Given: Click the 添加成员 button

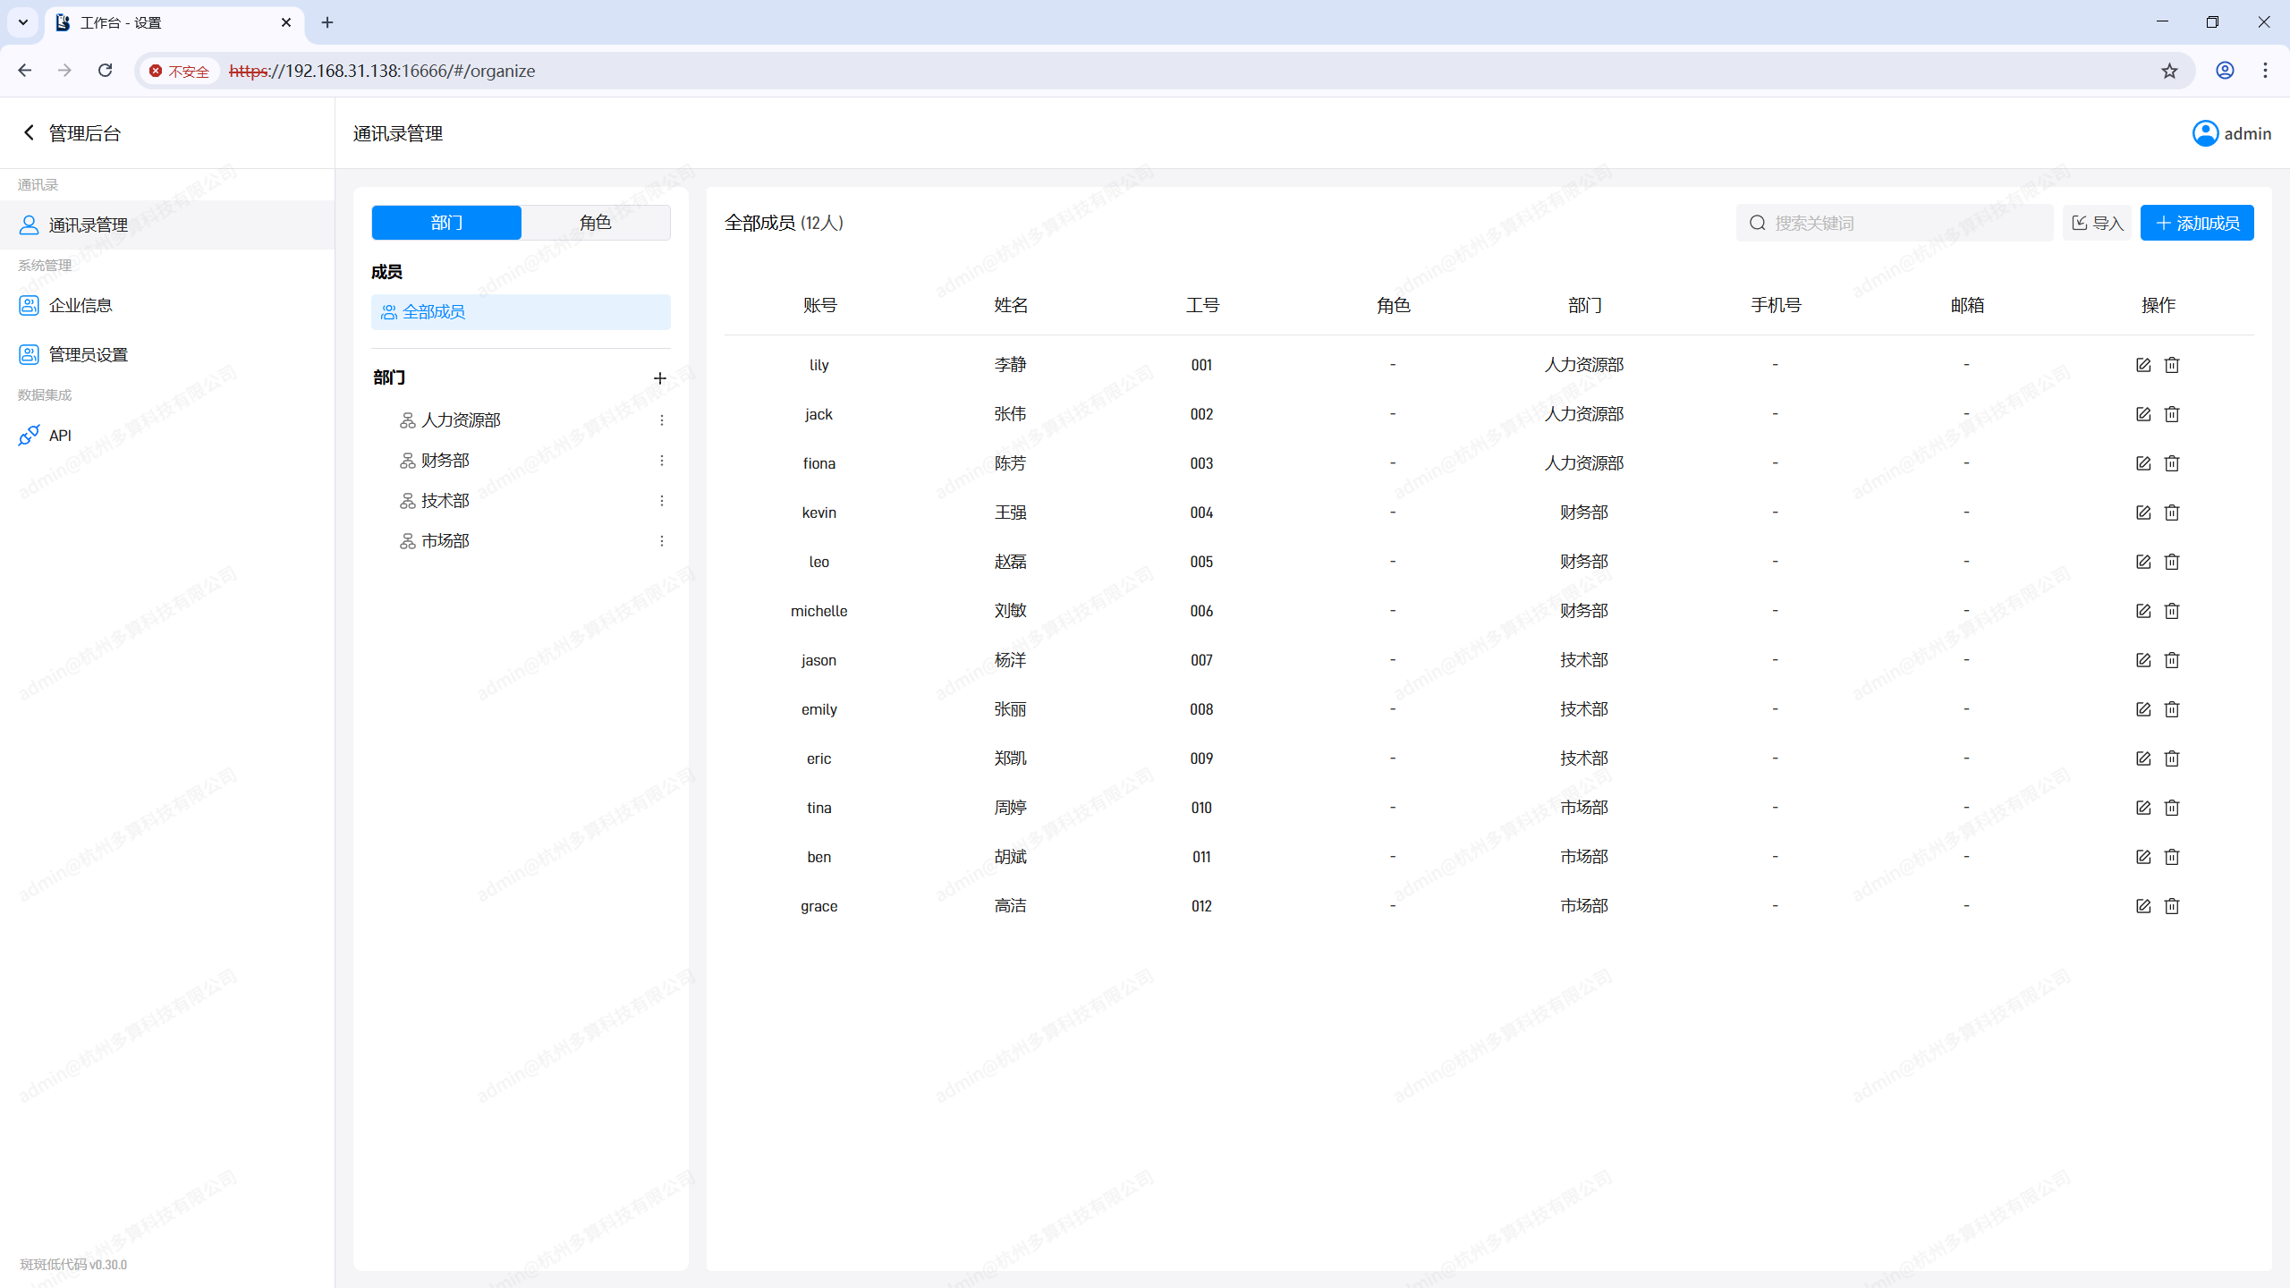Looking at the screenshot, I should [2196, 223].
